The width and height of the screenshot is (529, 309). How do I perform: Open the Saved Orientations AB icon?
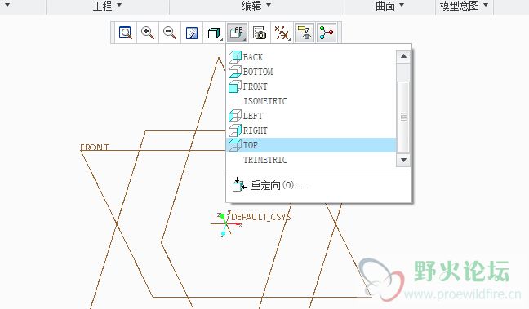(237, 33)
